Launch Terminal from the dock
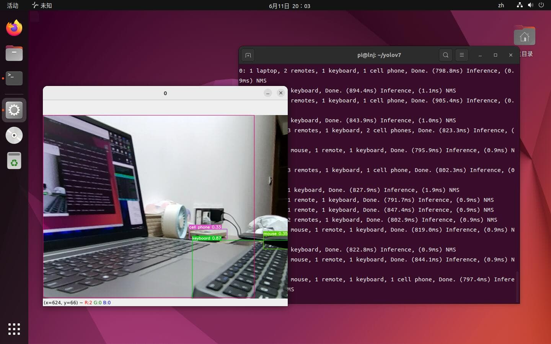551x344 pixels. [14, 78]
